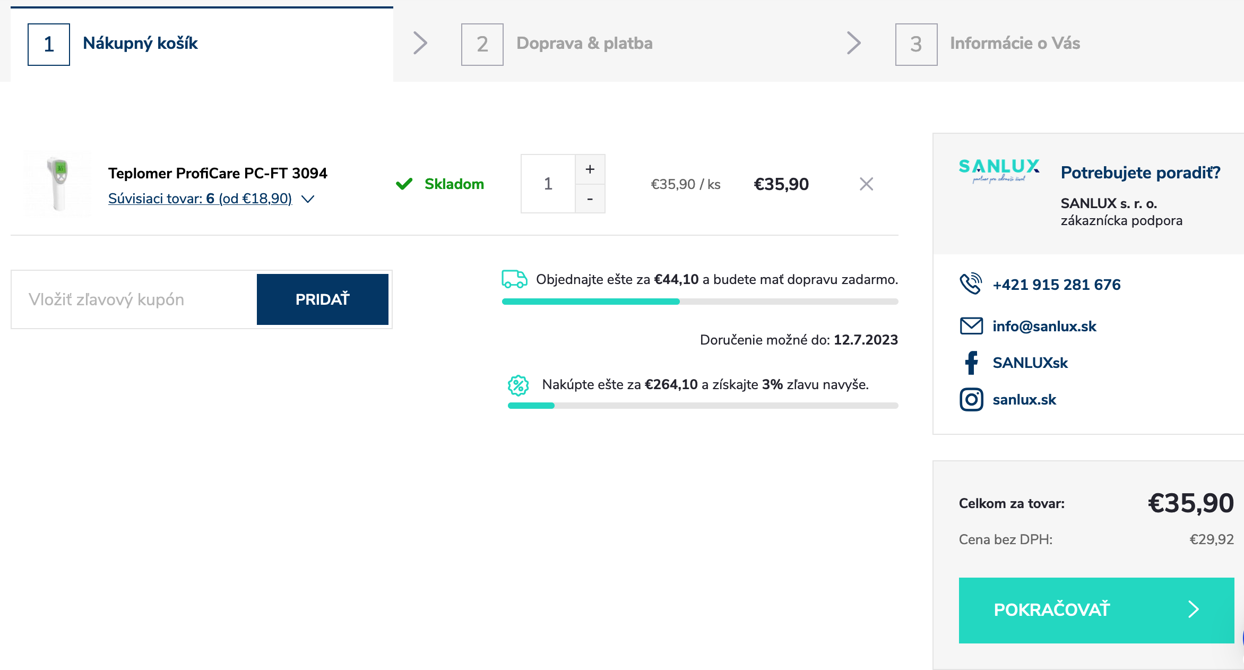Screen dimensions: 1244x670
Task: Click the SANLUX s. r. o. company name
Action: [x=1109, y=203]
